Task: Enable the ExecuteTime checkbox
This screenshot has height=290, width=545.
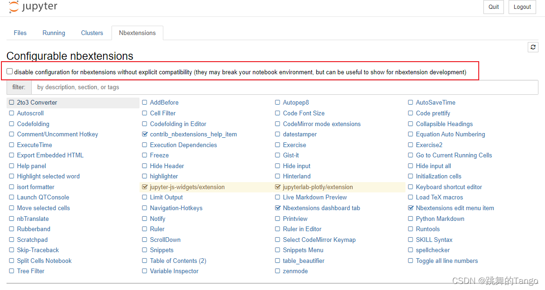Action: coord(12,145)
